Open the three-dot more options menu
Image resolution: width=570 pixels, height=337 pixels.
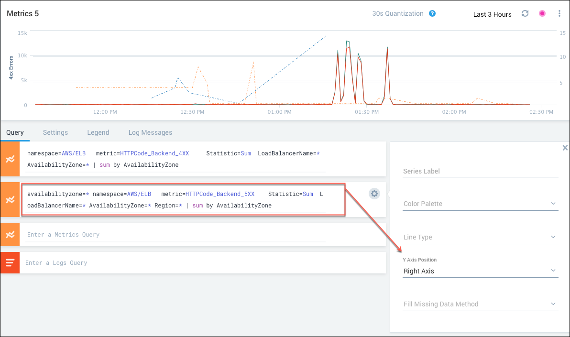click(559, 14)
